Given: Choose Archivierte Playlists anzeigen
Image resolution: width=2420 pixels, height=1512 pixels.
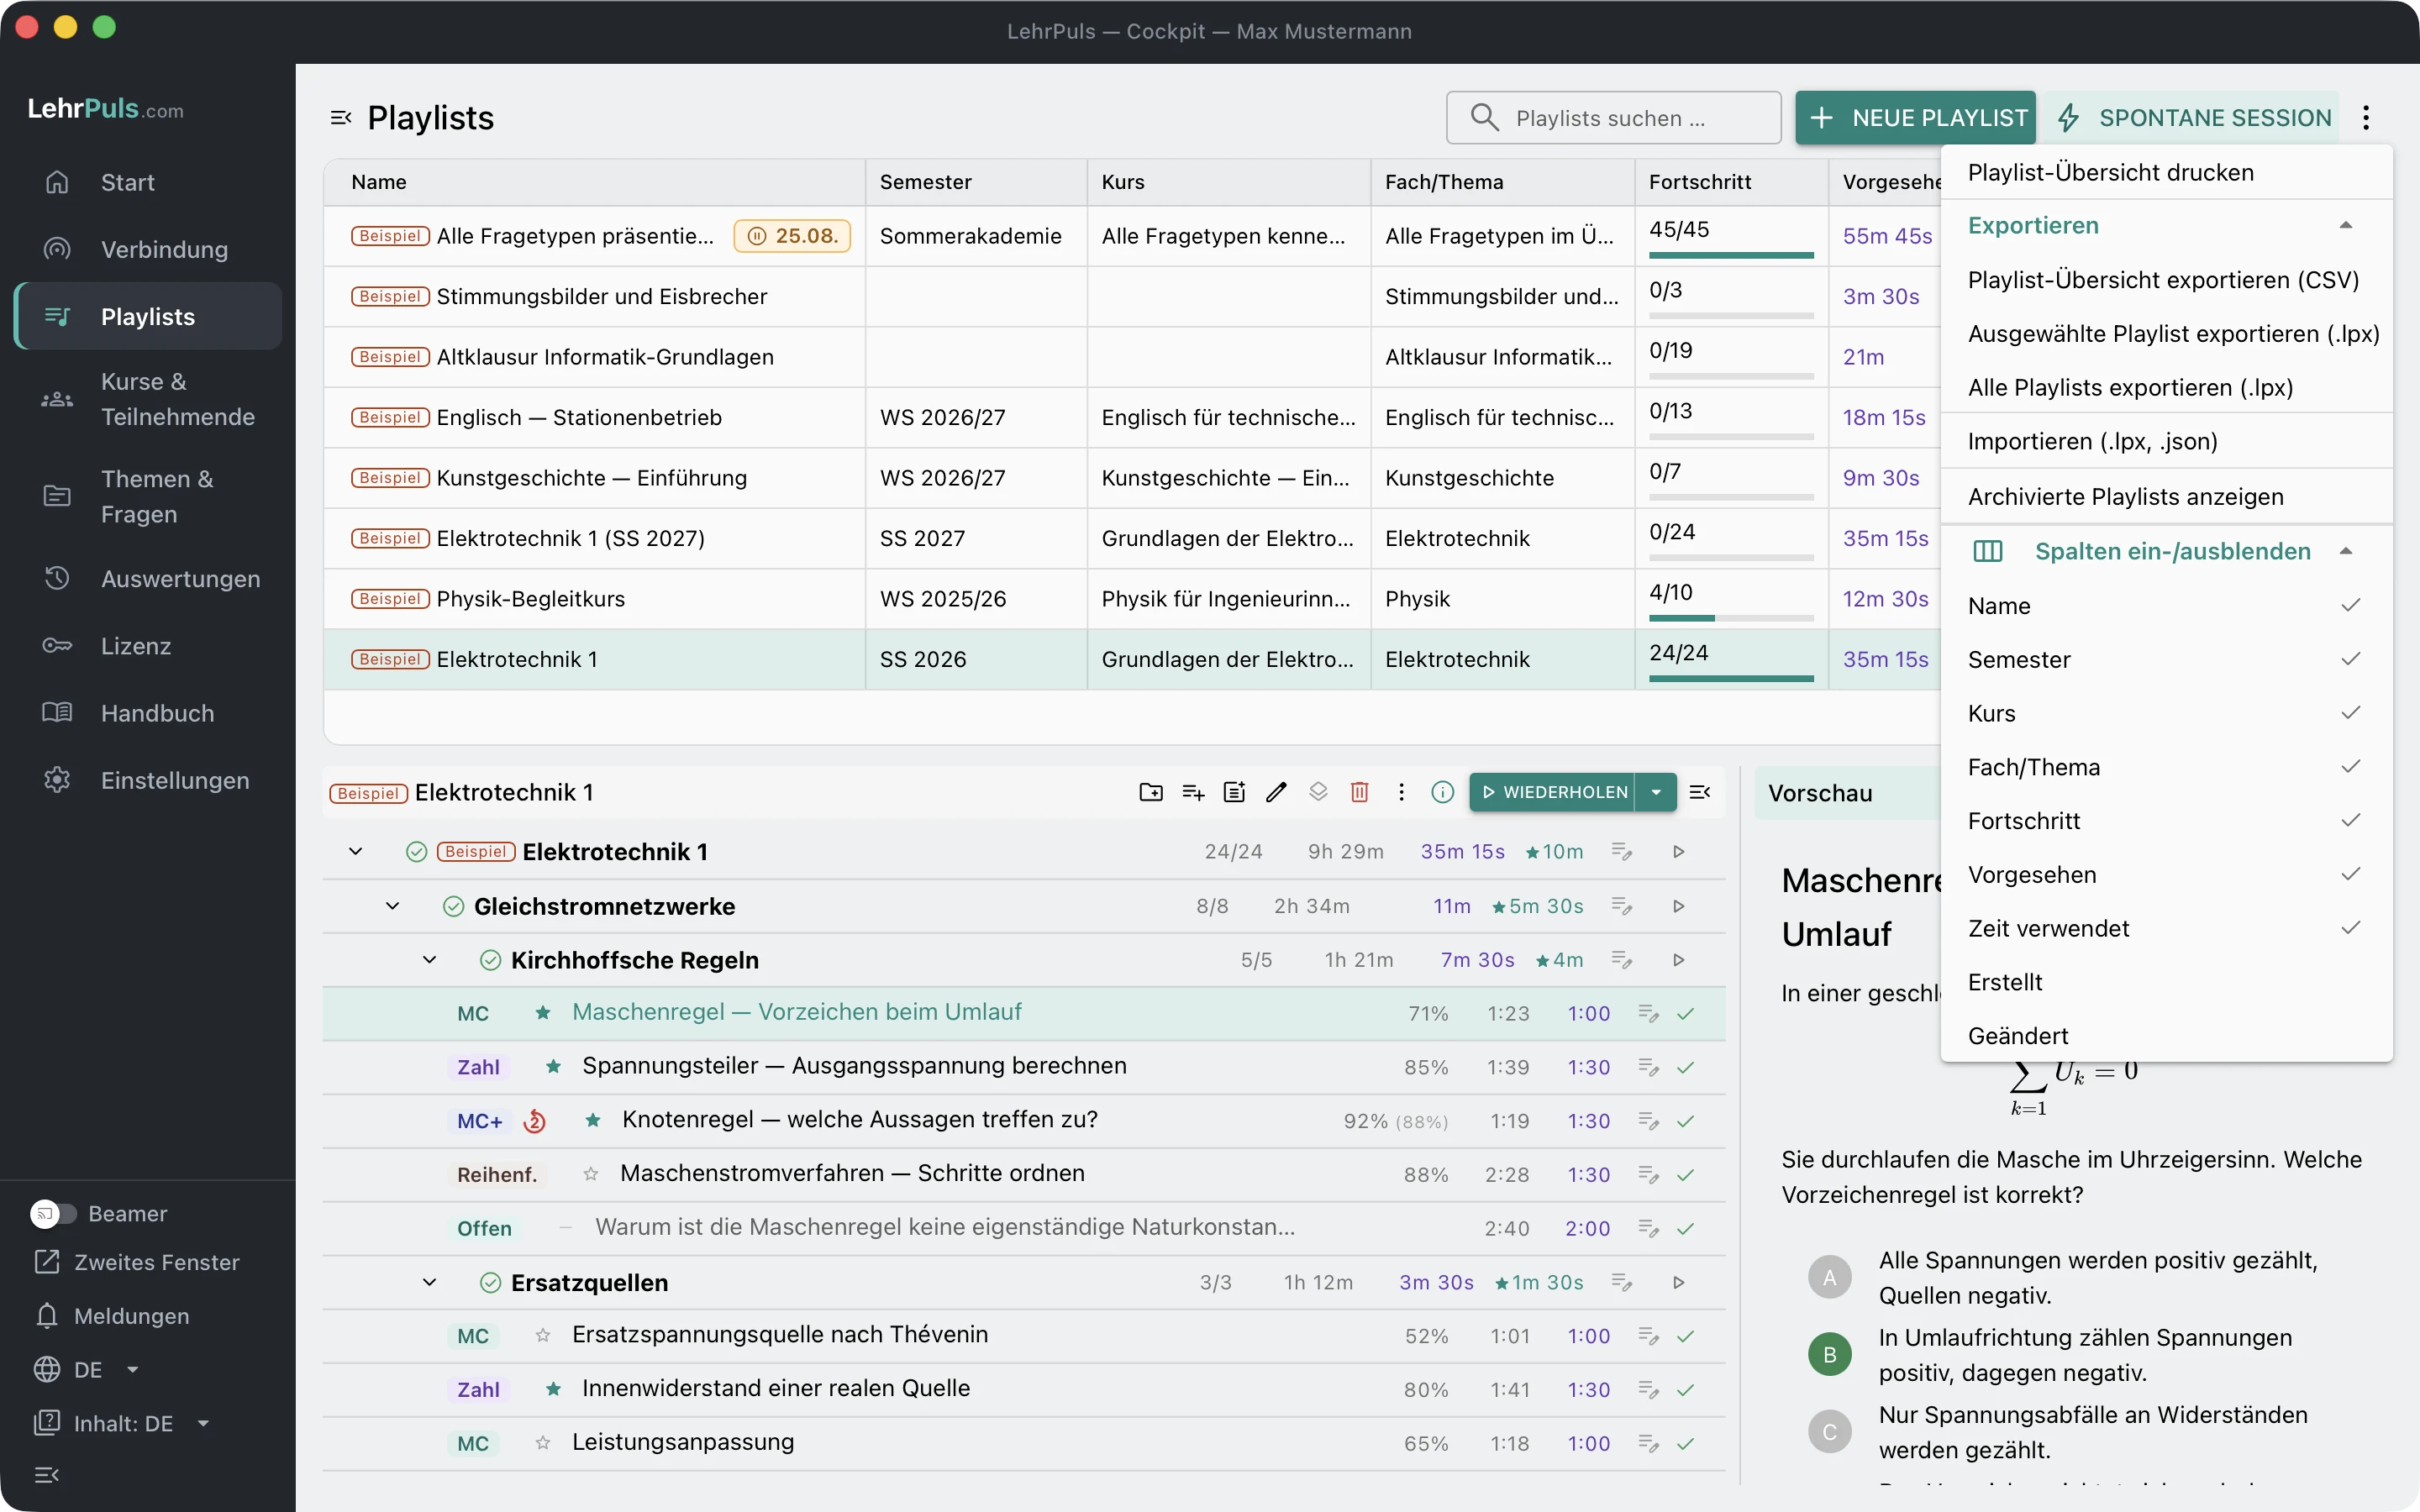Looking at the screenshot, I should [2166, 497].
